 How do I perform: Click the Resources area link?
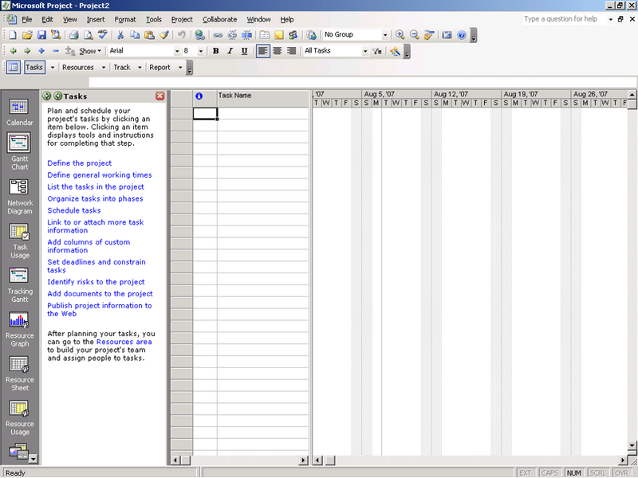pos(124,342)
